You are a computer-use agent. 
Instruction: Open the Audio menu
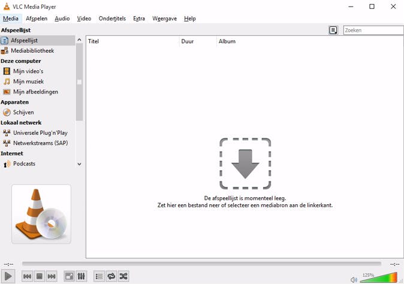[62, 19]
